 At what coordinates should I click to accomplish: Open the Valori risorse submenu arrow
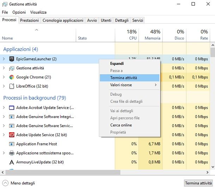click(156, 85)
